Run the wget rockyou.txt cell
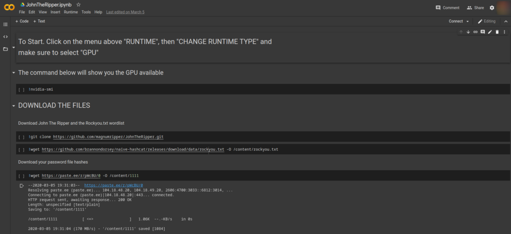The height and width of the screenshot is (234, 511). (x=21, y=150)
